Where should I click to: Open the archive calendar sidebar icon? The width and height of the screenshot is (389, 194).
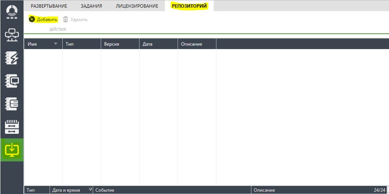tap(12, 127)
